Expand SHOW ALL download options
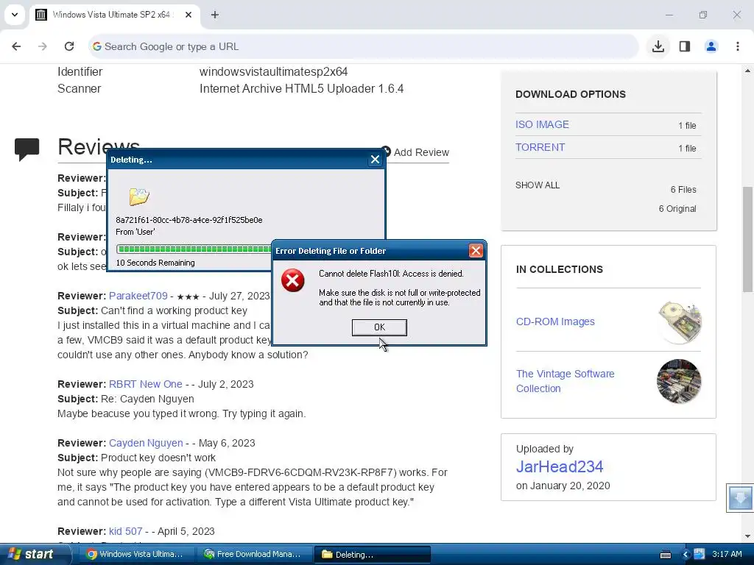This screenshot has width=754, height=565. pos(538,185)
